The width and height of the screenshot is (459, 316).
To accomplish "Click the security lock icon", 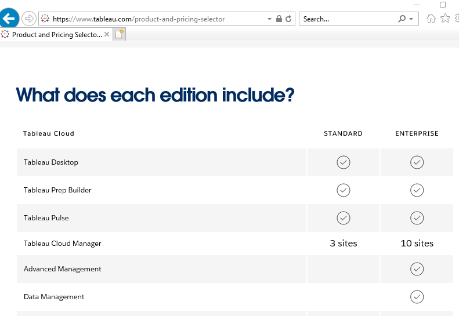I will tap(279, 19).
